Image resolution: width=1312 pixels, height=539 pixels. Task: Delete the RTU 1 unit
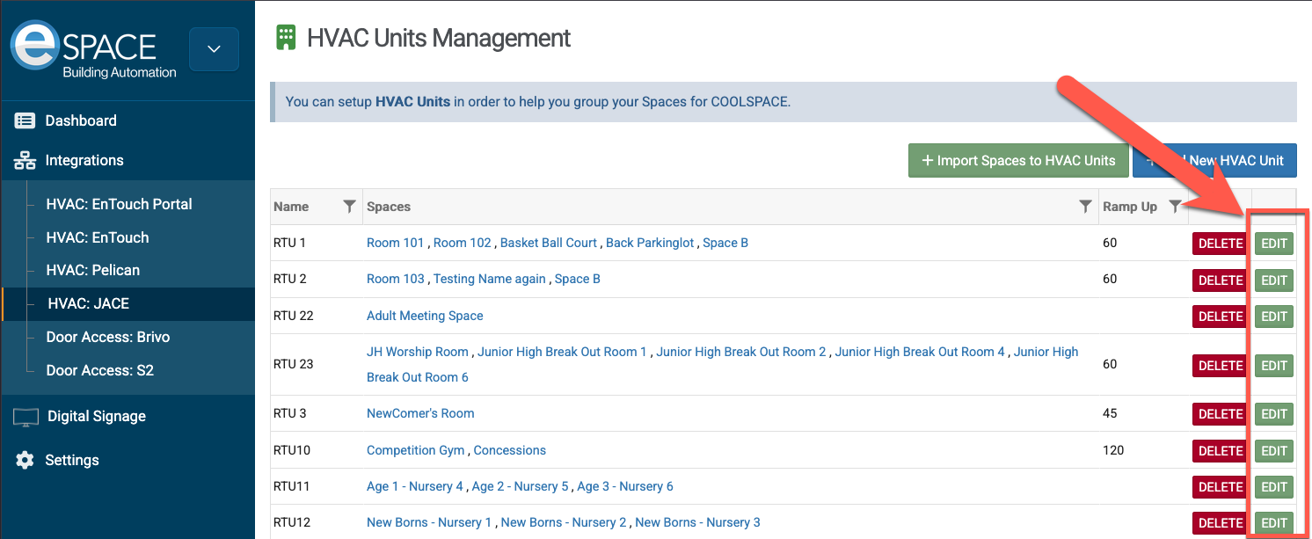[x=1220, y=243]
